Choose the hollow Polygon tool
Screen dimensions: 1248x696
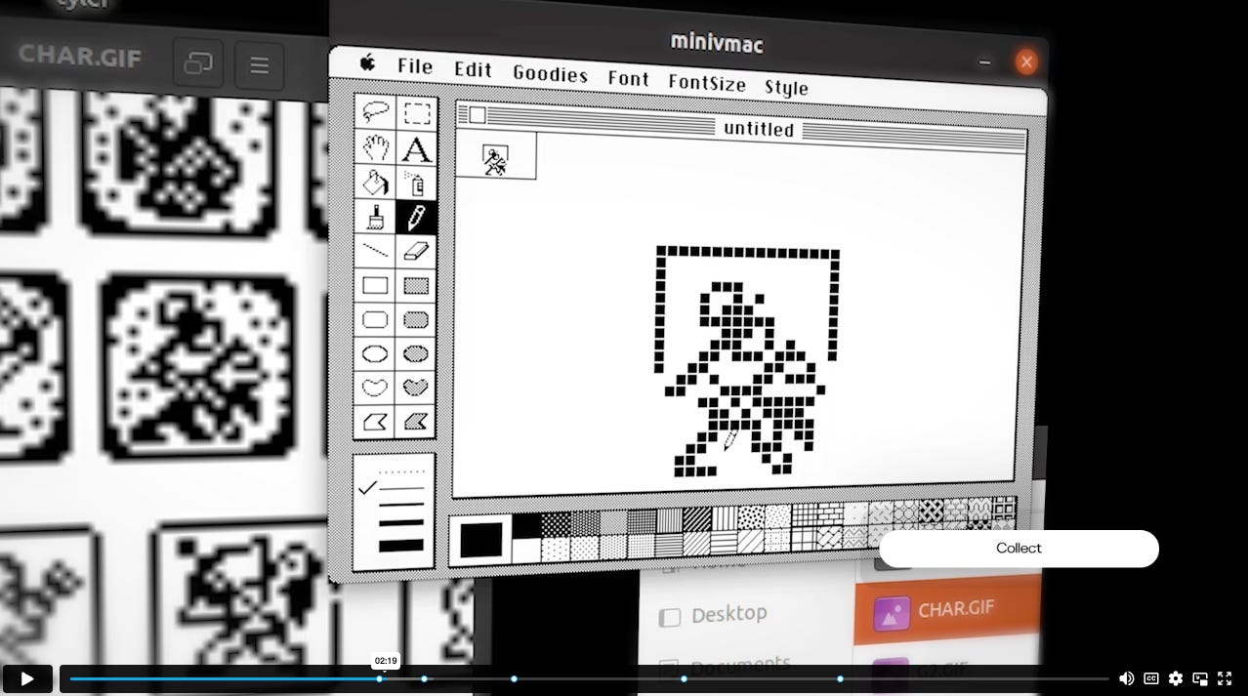click(x=375, y=422)
